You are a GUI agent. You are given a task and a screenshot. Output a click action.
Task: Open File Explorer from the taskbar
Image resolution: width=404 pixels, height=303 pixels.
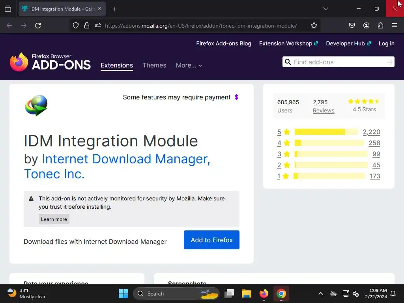click(x=246, y=294)
